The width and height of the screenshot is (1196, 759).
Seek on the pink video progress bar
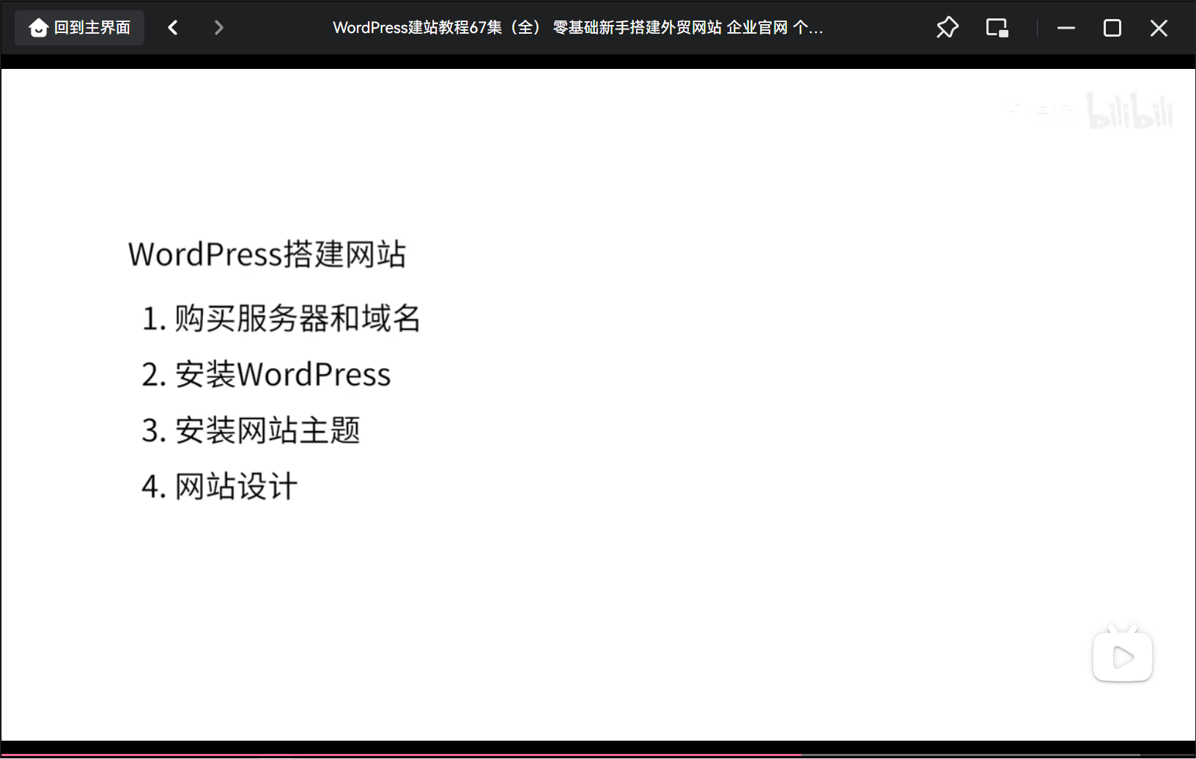tap(598, 755)
